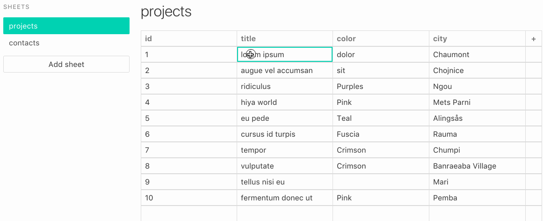Switch to the contacts sheet
543x221 pixels.
[x=66, y=43]
